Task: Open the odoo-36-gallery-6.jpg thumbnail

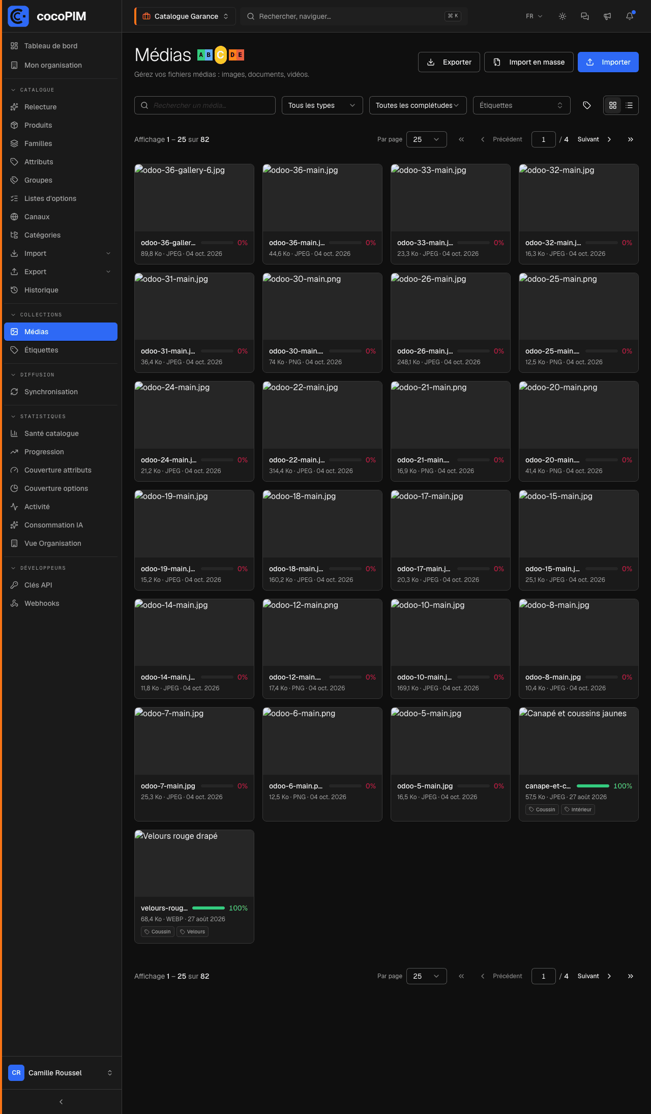Action: (x=194, y=198)
